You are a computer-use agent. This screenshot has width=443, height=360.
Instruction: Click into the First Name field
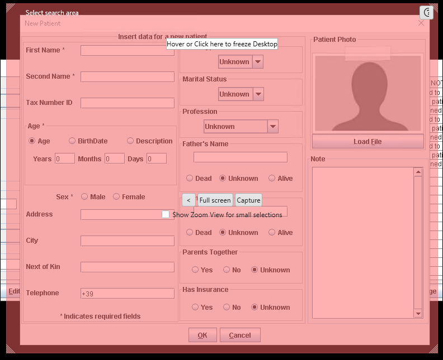pyautogui.click(x=127, y=50)
